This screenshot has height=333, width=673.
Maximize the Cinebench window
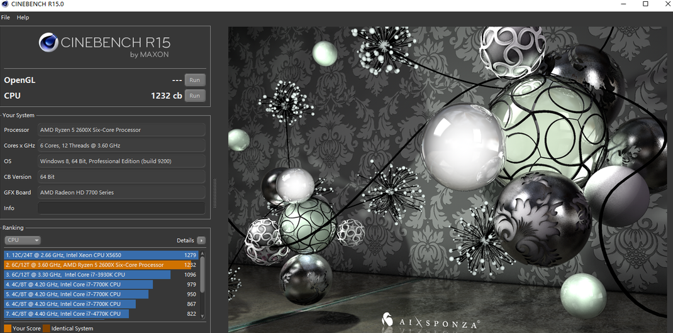pos(645,4)
